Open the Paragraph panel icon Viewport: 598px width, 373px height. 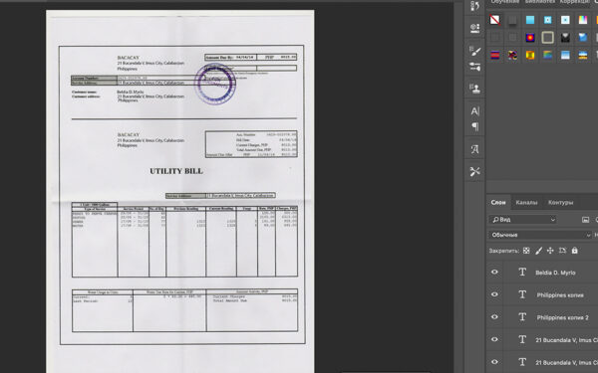(474, 126)
